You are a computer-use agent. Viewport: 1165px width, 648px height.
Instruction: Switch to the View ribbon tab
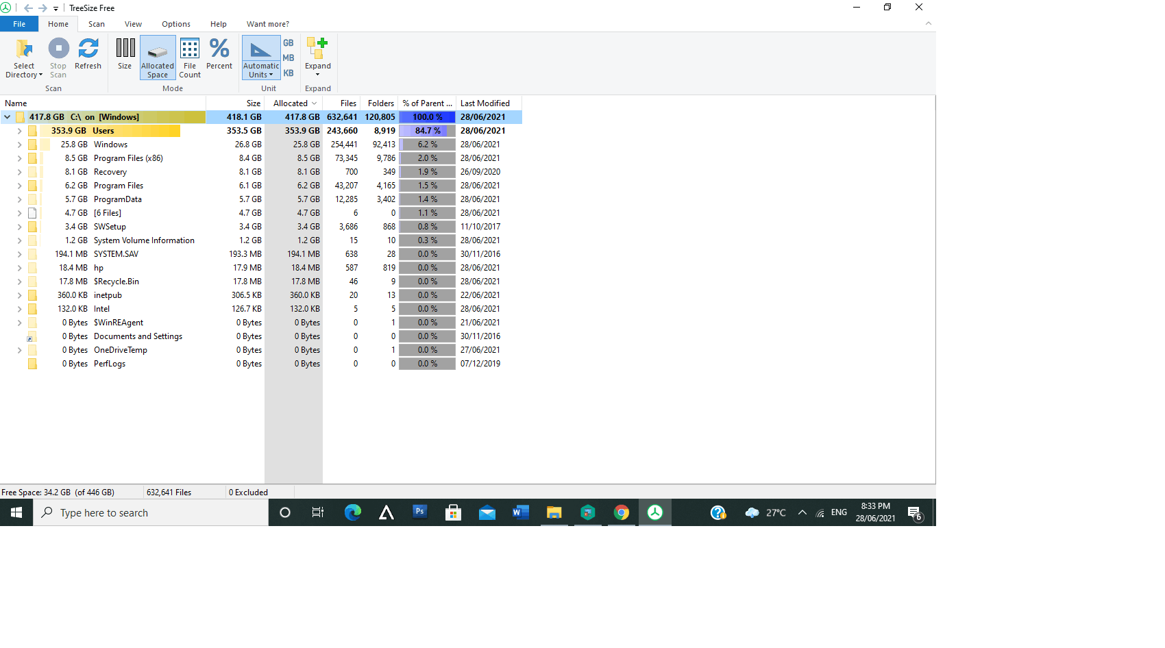click(x=133, y=24)
